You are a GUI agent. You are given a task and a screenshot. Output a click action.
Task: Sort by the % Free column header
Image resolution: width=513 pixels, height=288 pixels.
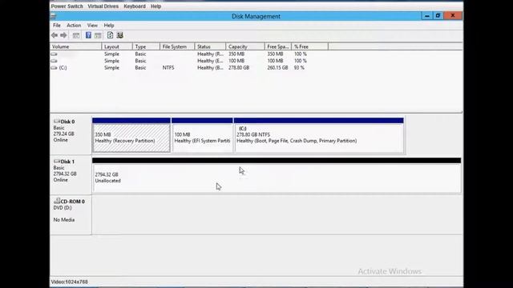coord(309,46)
